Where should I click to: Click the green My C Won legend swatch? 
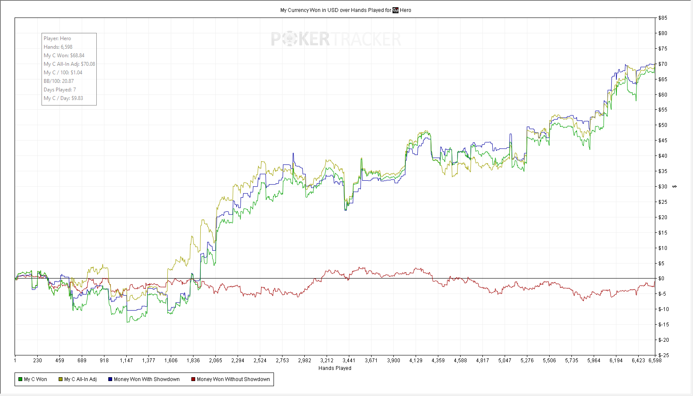point(20,379)
